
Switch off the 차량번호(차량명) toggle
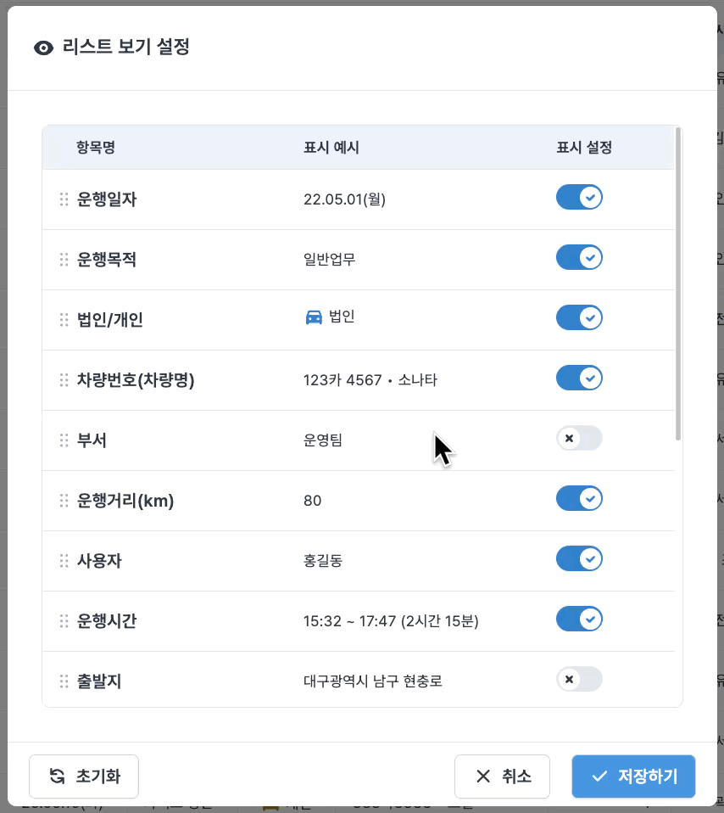point(579,378)
